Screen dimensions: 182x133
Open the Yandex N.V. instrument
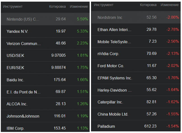[x=18, y=31]
